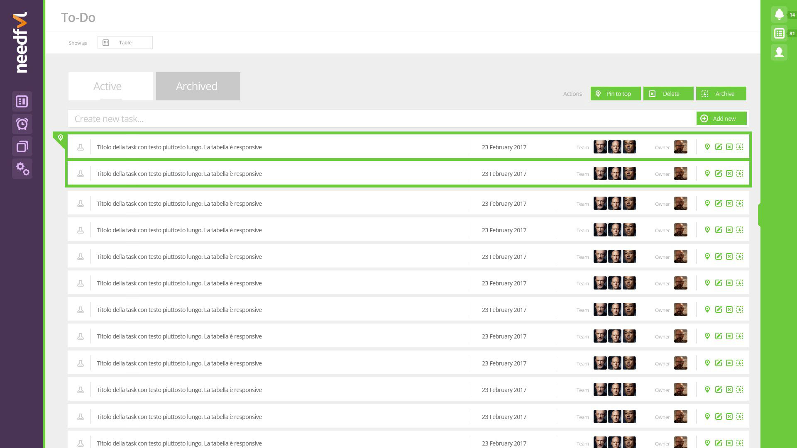This screenshot has height=448, width=797.
Task: Open the user profile icon
Action: [779, 52]
